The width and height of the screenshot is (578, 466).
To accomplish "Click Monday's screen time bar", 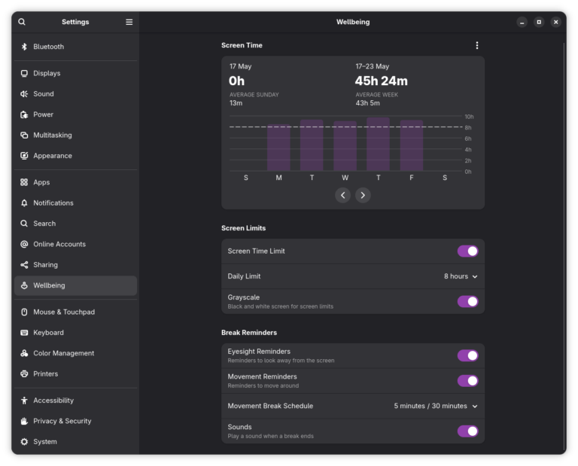I will click(278, 148).
